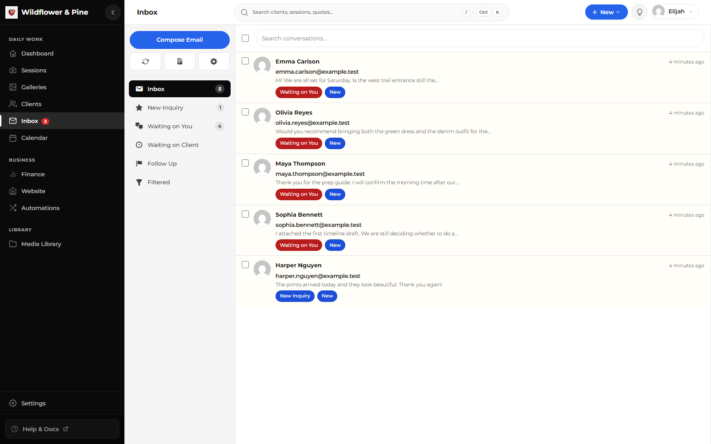711x444 pixels.
Task: Click the red 3 badge beside Inbox
Action: pos(45,121)
